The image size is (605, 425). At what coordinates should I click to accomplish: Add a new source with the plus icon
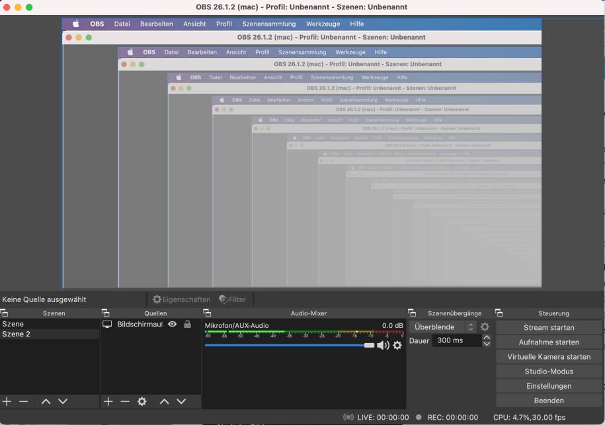tap(108, 401)
